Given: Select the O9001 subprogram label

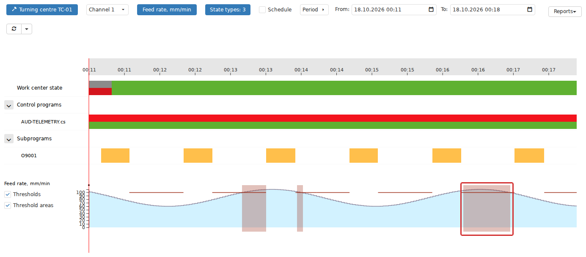Looking at the screenshot, I should [x=29, y=156].
